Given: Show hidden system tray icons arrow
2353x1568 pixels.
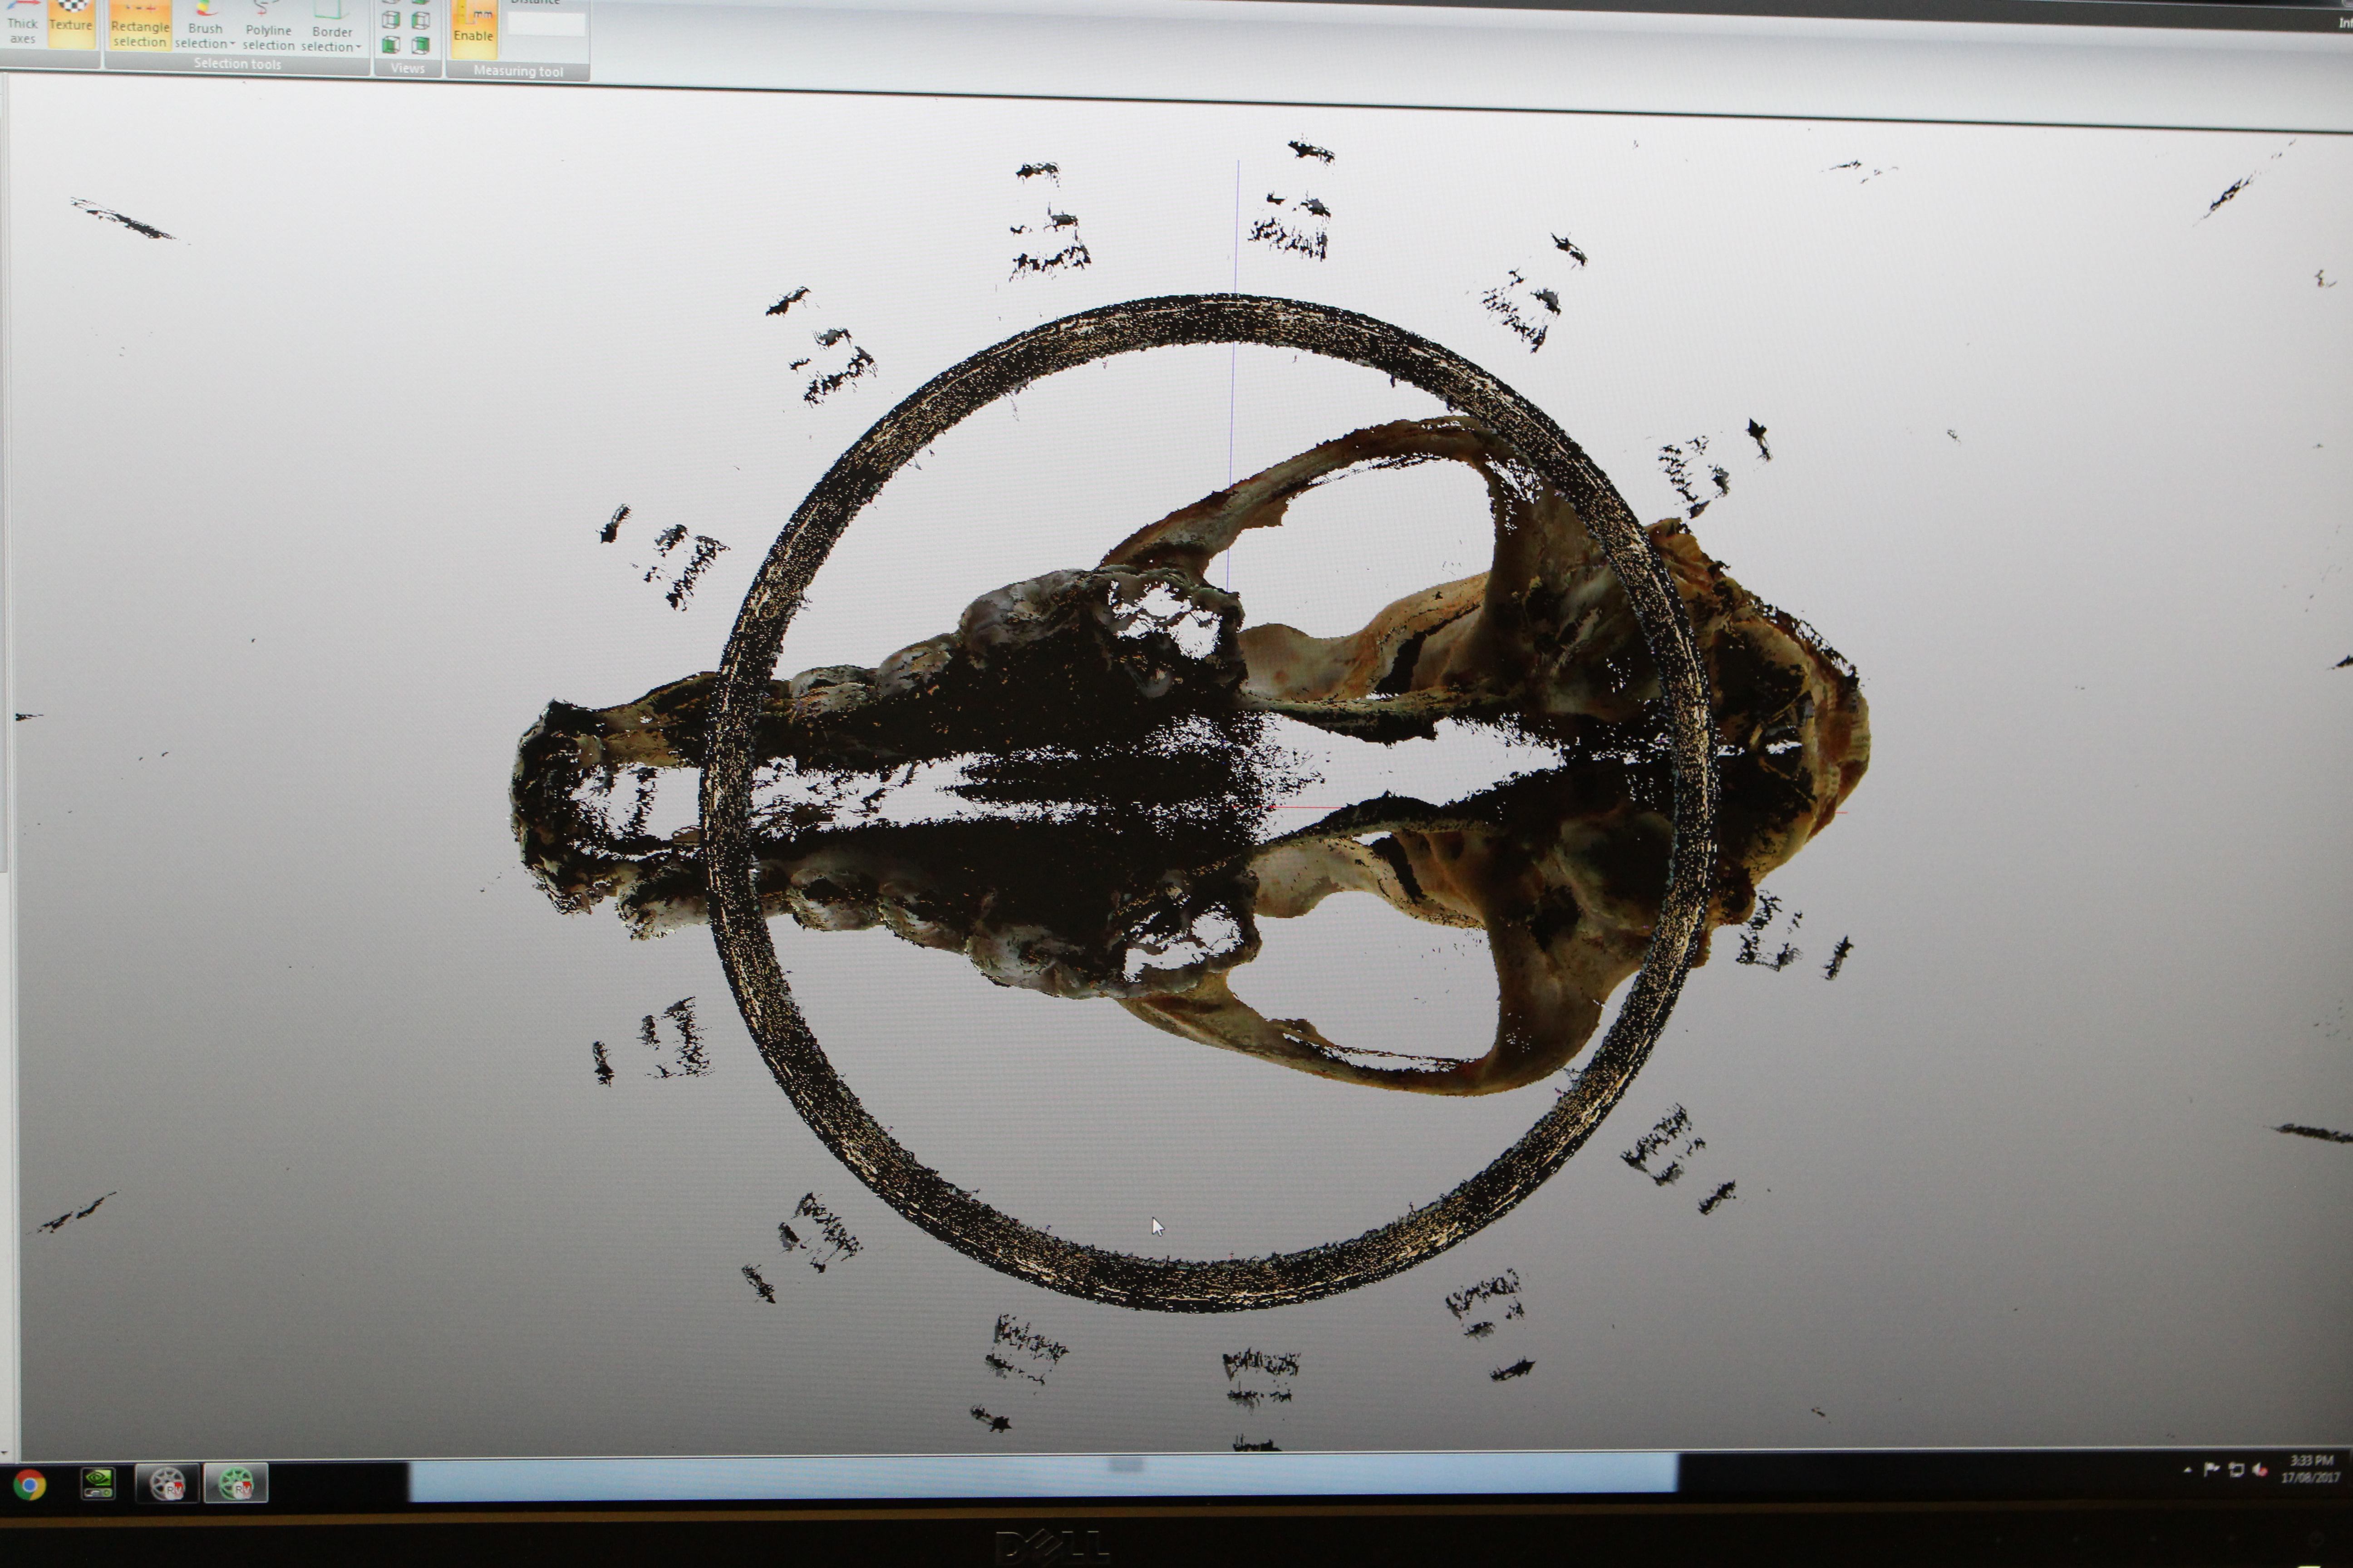Looking at the screenshot, I should (x=2188, y=1470).
